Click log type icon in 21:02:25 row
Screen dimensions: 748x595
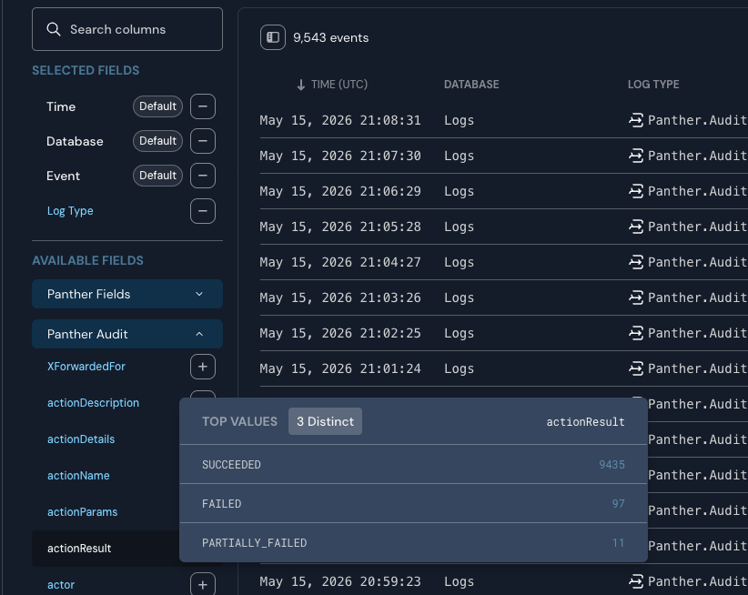pos(636,333)
